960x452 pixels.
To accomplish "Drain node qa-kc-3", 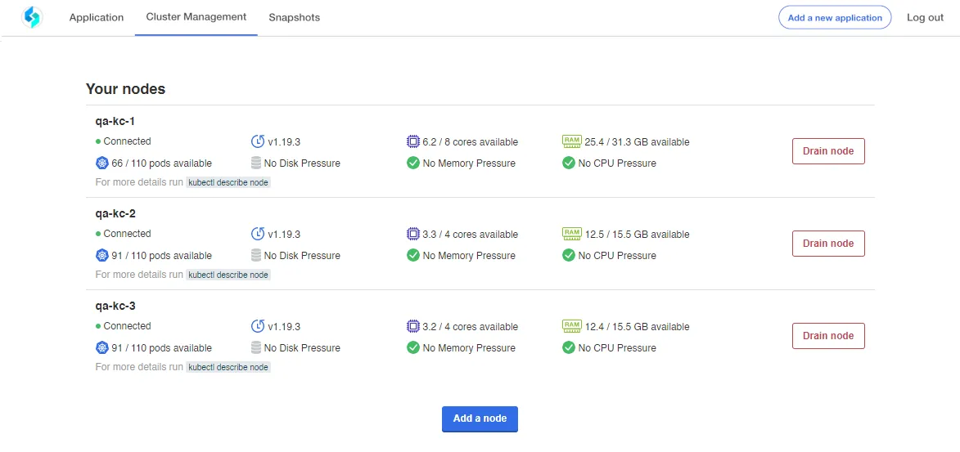I will pos(828,336).
